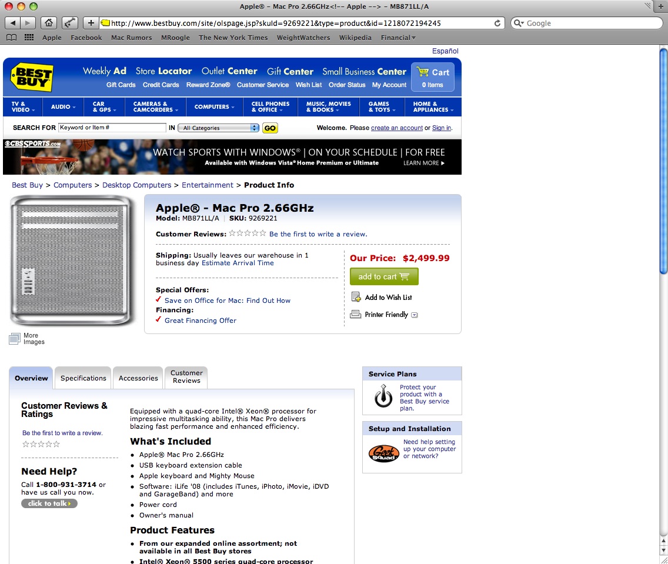This screenshot has width=668, height=564.
Task: Click the Google search magnifier icon
Action: point(519,23)
